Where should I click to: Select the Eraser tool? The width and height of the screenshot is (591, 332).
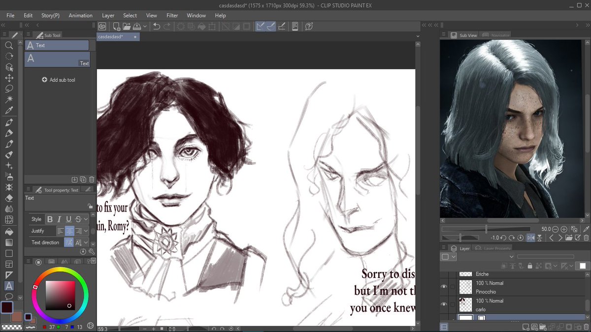8,198
